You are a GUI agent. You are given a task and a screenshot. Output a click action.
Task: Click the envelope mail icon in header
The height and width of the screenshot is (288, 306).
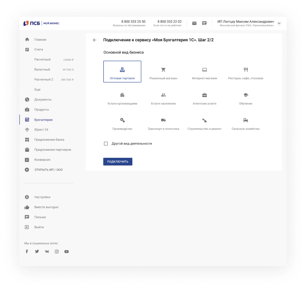[194, 23]
